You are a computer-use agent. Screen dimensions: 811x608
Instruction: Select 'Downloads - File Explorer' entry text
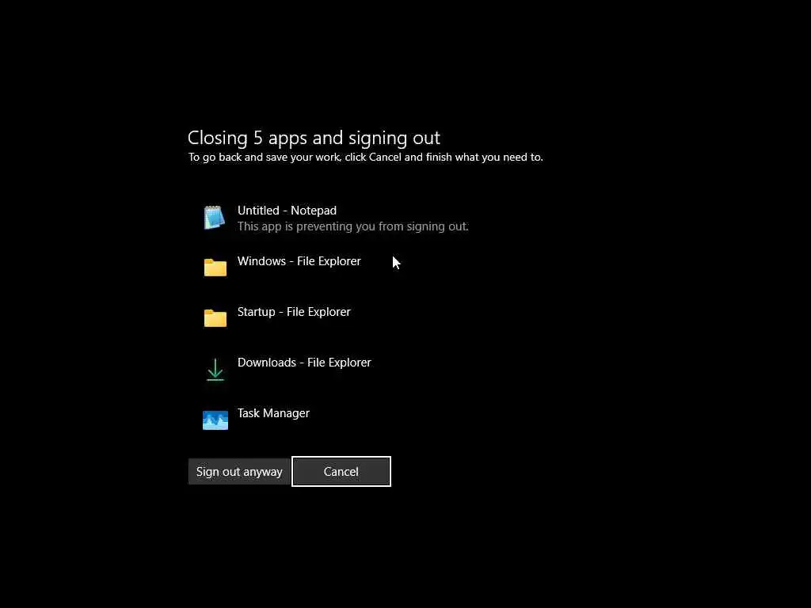(x=304, y=363)
